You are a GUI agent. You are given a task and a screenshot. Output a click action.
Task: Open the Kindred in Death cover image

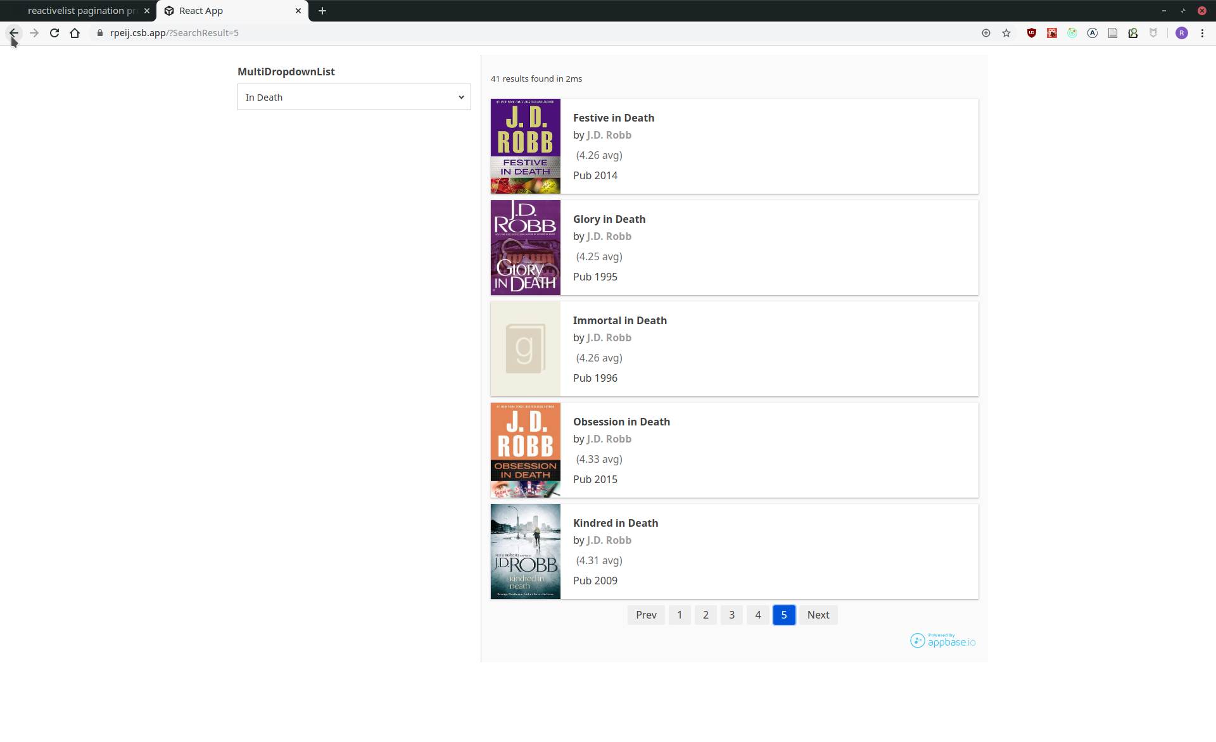click(x=526, y=551)
